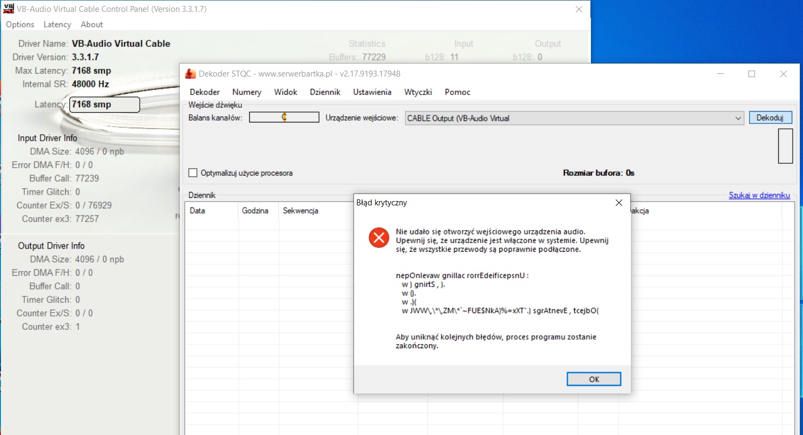The height and width of the screenshot is (435, 803).
Task: Close the Błąd krytyczny dialog
Action: [619, 203]
